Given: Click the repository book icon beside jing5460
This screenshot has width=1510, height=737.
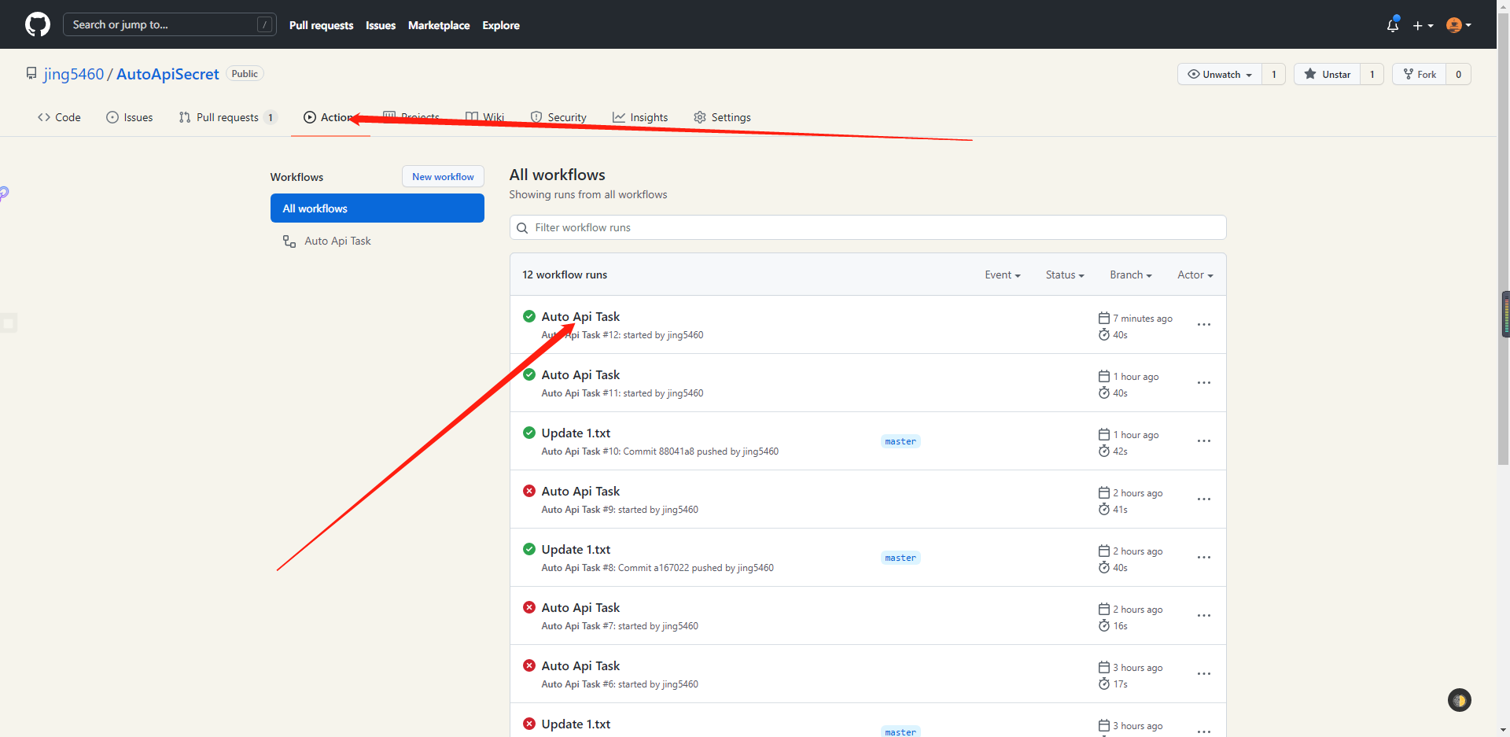Looking at the screenshot, I should (31, 73).
